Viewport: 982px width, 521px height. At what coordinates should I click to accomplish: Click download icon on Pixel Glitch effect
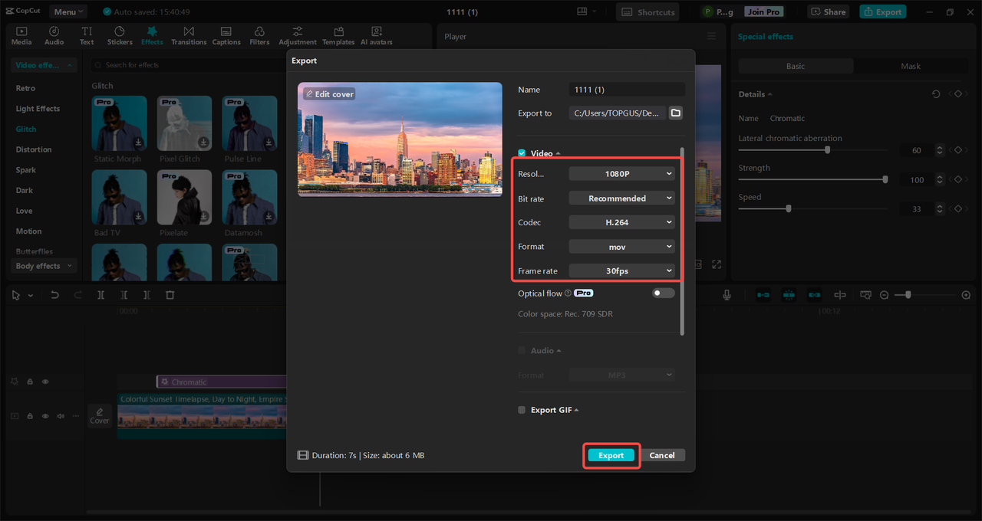(x=204, y=143)
